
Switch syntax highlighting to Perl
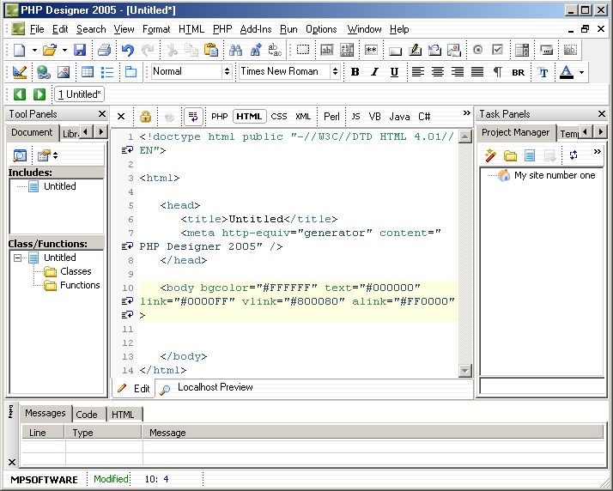coord(331,117)
